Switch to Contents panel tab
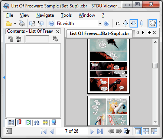This screenshot has width=163, height=139. pos(11,122)
